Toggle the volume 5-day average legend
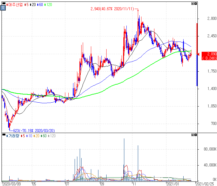This screenshot has height=186, width=217. 23,136
